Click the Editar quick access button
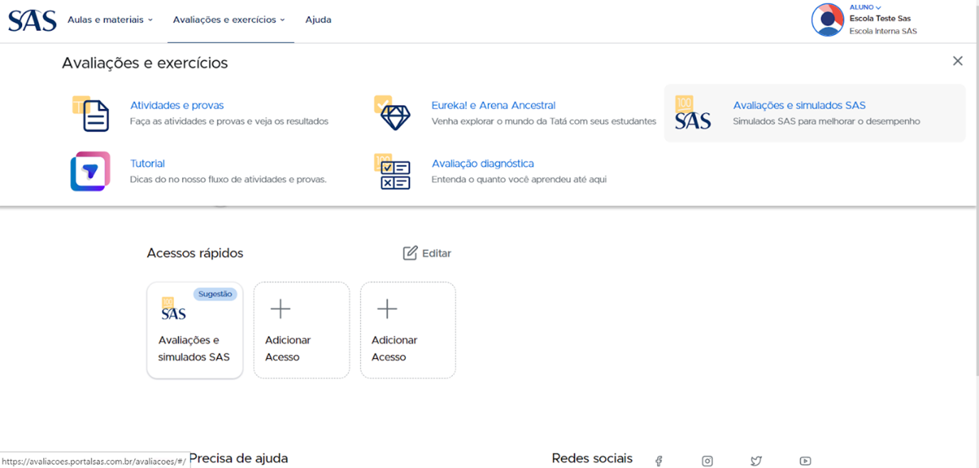The image size is (979, 468). tap(427, 253)
